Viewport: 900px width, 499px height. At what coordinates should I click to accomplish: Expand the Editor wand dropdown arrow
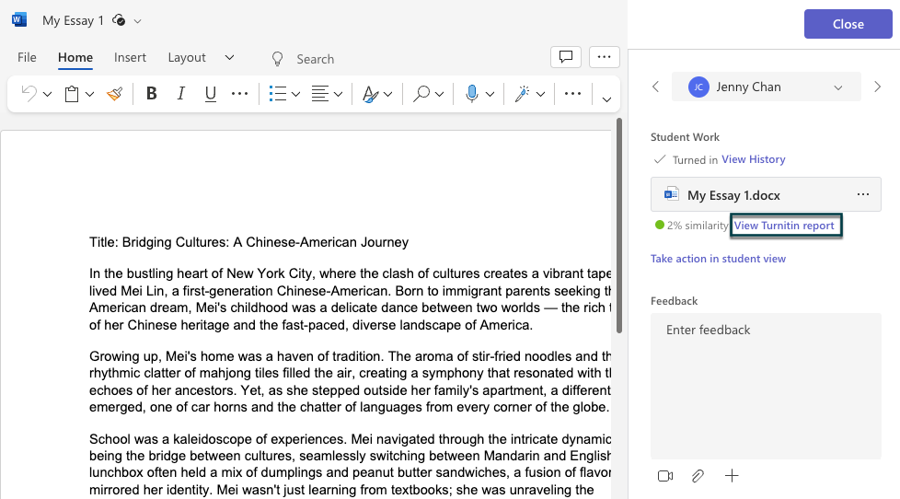(541, 94)
